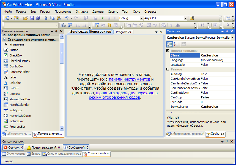
Task: Click the Add New Item toolbar icon
Action: tap(16, 18)
